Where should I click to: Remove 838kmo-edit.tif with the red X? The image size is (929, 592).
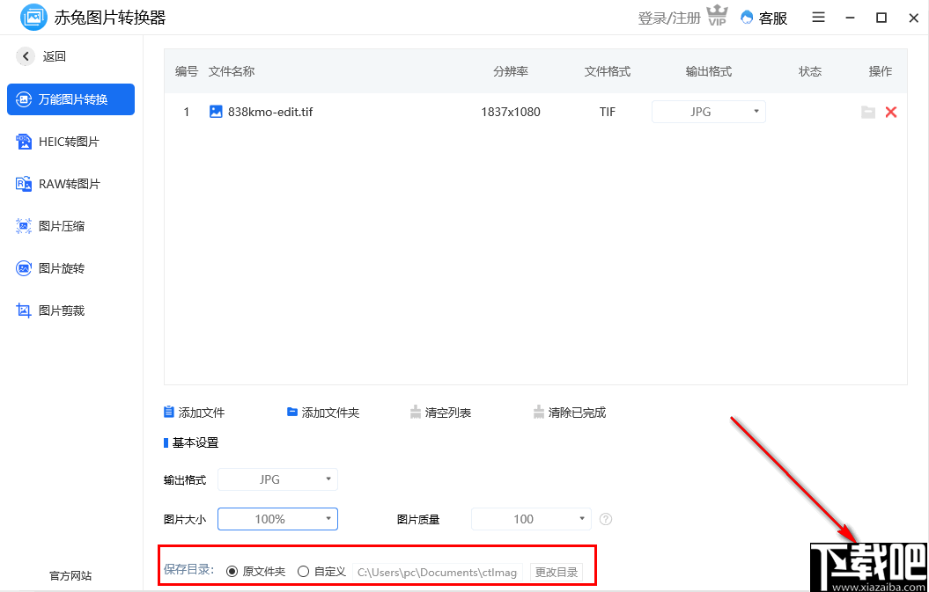[890, 112]
